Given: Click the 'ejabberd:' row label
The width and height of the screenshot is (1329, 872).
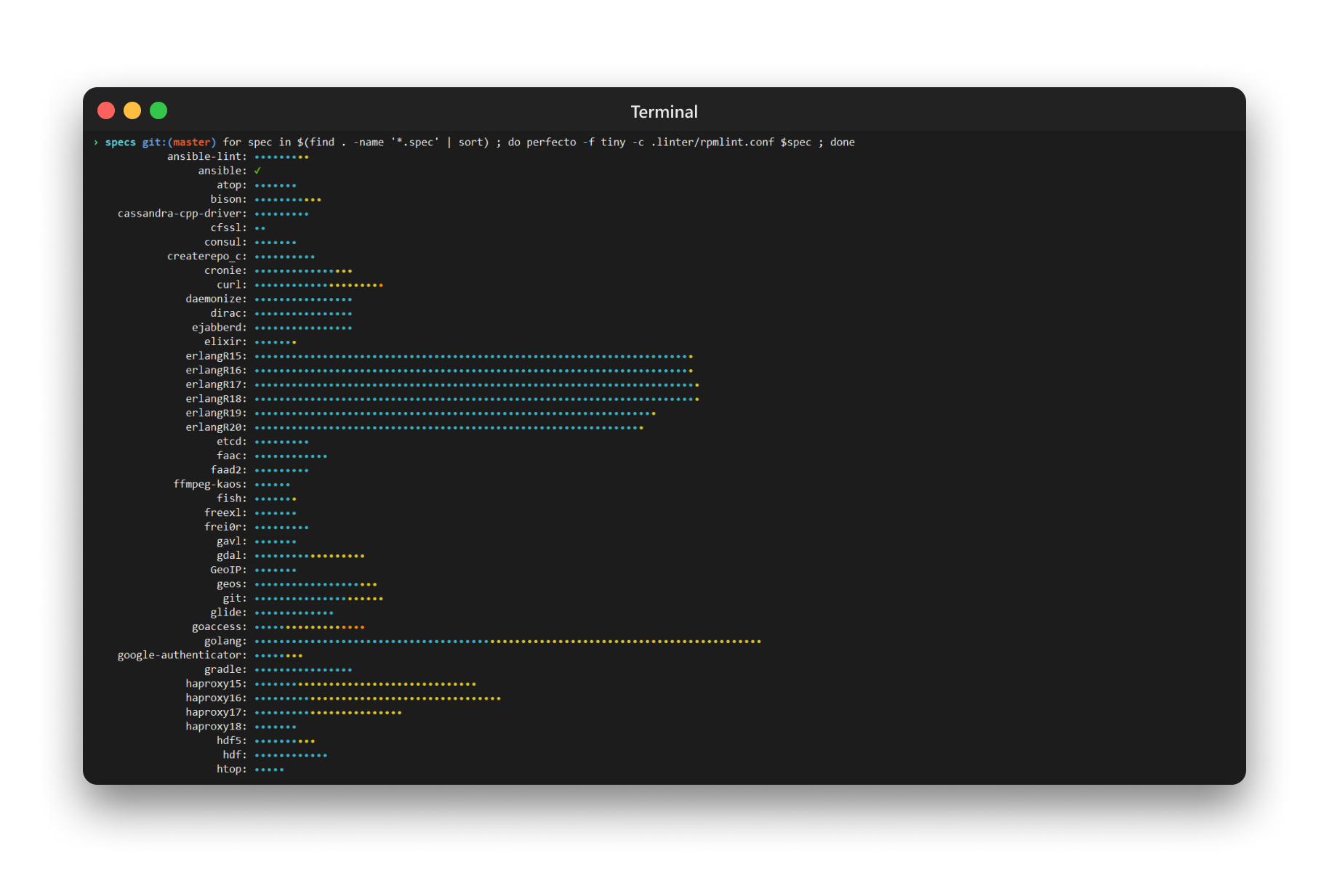Looking at the screenshot, I should coord(220,328).
